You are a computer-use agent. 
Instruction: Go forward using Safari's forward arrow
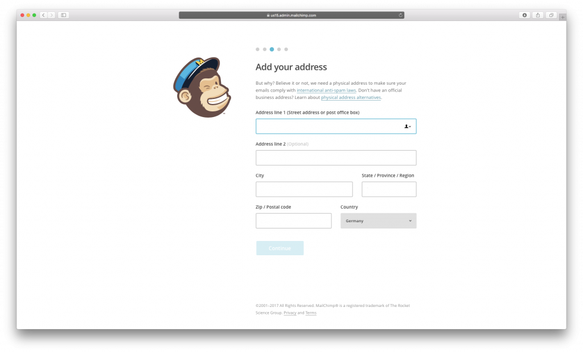coord(52,15)
